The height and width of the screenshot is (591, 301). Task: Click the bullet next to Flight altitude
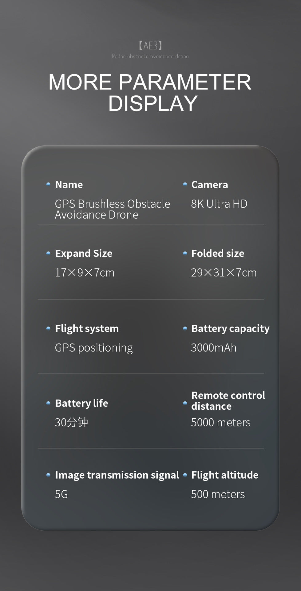tap(185, 475)
